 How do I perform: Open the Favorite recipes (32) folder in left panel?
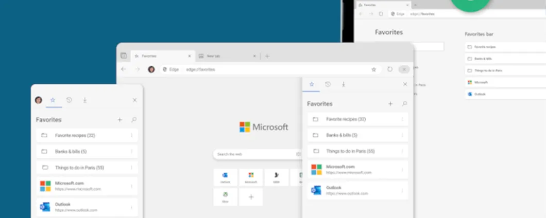coord(87,135)
